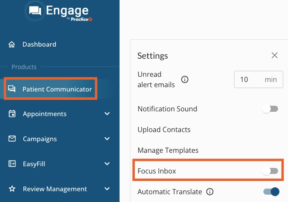288x202 pixels.
Task: Expand the Campaigns submenu arrow
Action: tap(107, 139)
